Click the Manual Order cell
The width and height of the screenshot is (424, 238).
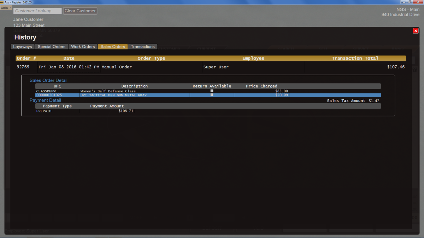point(117,67)
